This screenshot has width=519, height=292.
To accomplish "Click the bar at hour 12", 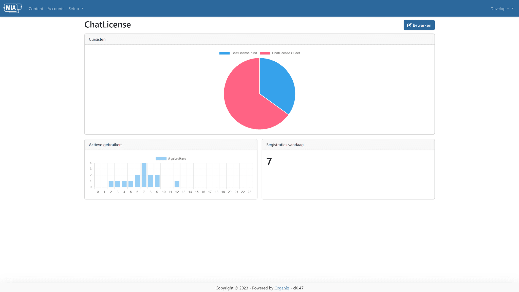I will pos(177,184).
